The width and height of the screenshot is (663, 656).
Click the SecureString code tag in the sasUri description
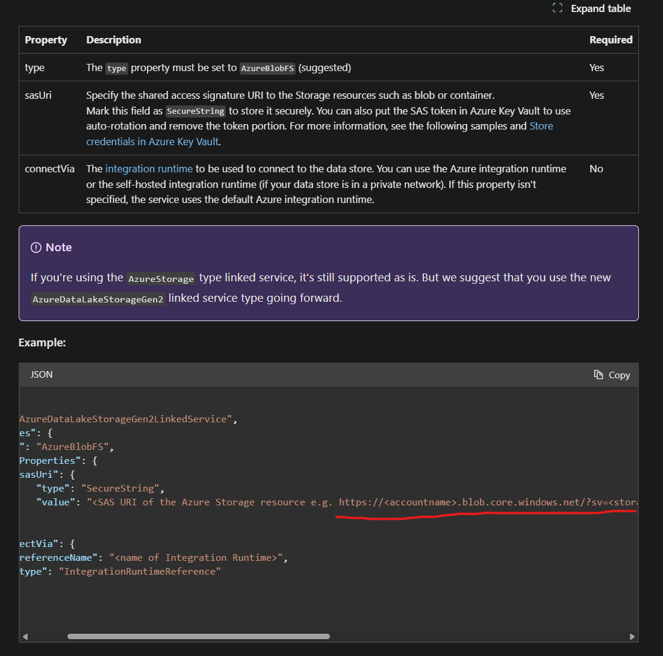(195, 111)
